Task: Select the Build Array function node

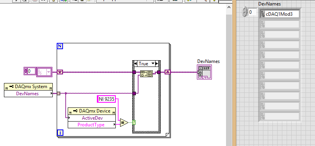Action: (146, 74)
